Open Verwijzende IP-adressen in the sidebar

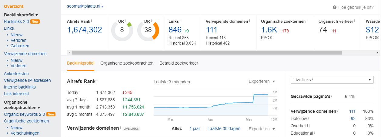point(27,80)
